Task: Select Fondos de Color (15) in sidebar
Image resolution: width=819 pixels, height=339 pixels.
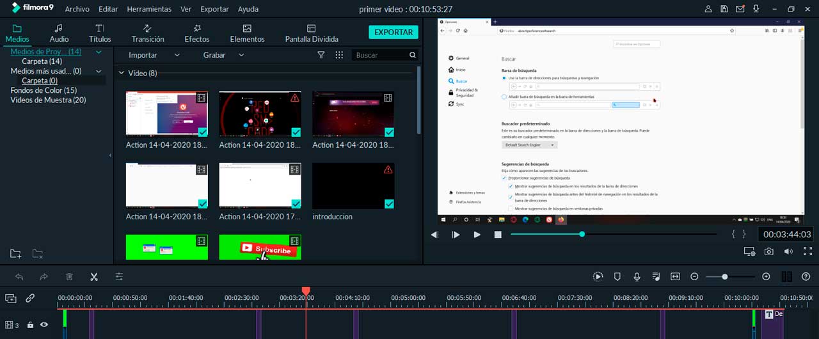Action: (44, 90)
